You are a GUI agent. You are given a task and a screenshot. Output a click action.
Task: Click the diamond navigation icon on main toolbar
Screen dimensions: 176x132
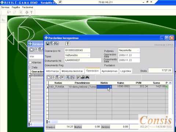click(x=27, y=12)
